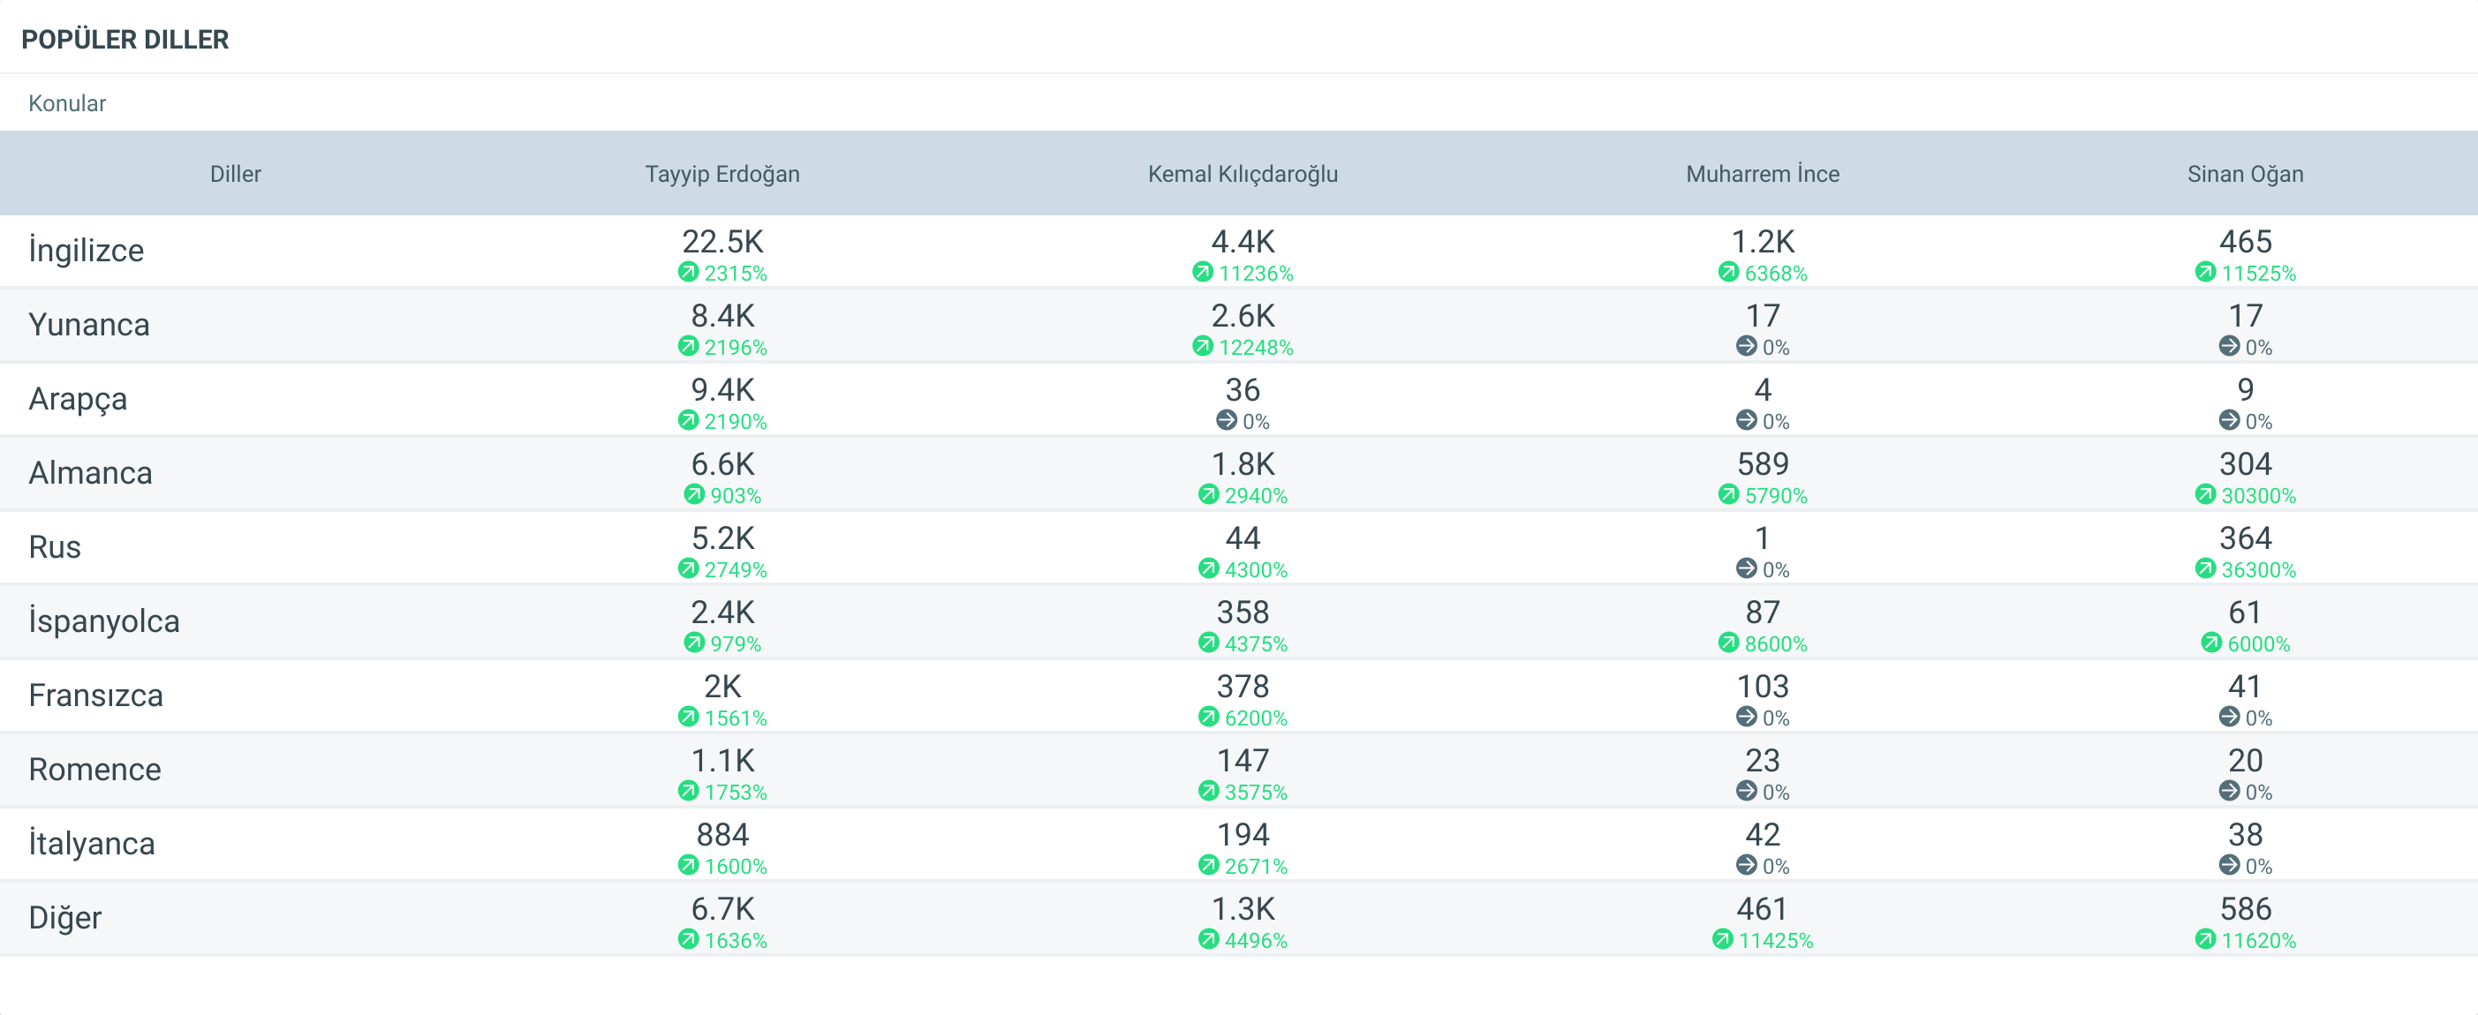
Task: Click the green trend icon next to 1753%
Action: pyautogui.click(x=688, y=790)
